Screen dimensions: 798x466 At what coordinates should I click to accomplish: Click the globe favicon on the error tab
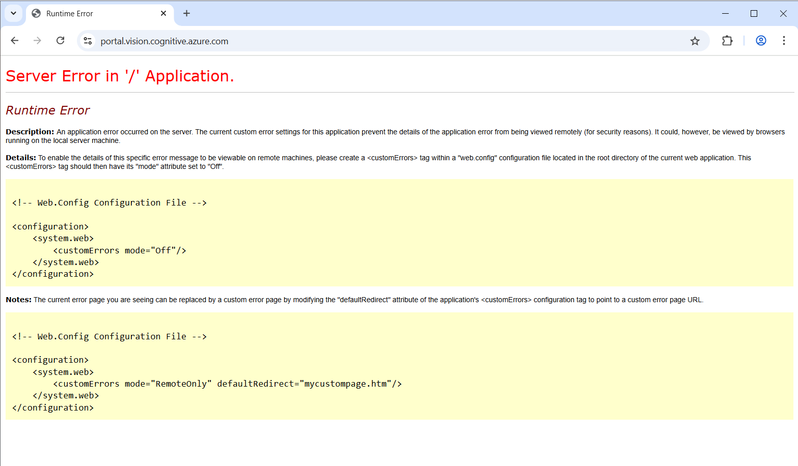tap(36, 14)
